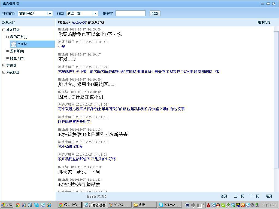Click into the 關鍵字 keyword field
This screenshot has height=209, width=279.
click(131, 13)
